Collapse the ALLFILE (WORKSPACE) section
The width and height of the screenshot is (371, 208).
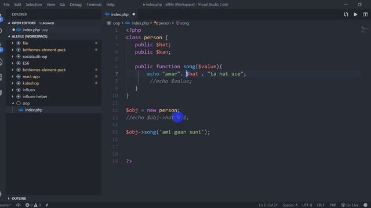pos(9,36)
